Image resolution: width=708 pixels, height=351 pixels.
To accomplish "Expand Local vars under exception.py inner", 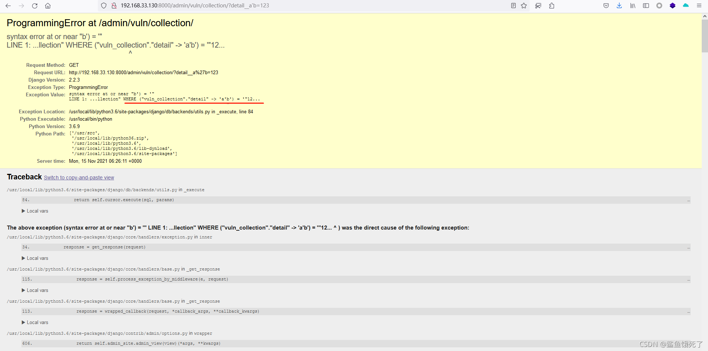I will [x=35, y=258].
